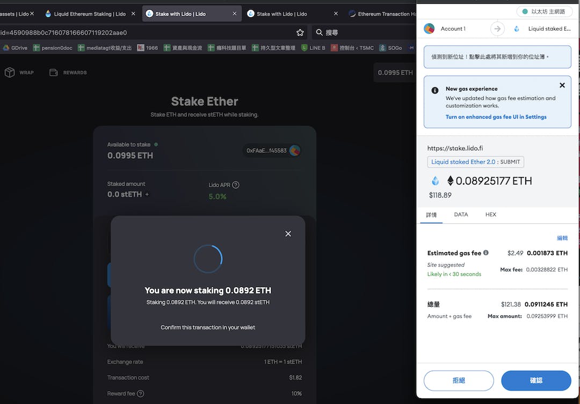Click the Liquid staked E... recipient label
This screenshot has width=580, height=404.
[549, 28]
